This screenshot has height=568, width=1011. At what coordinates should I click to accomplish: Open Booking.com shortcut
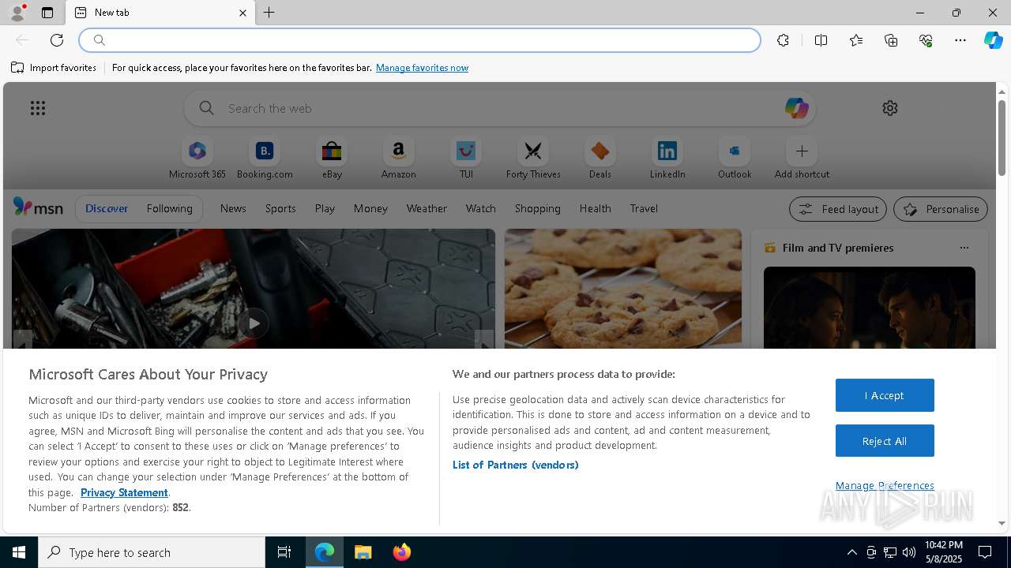click(x=265, y=159)
